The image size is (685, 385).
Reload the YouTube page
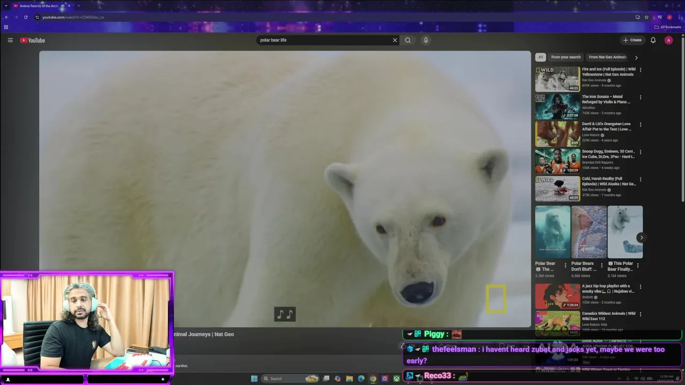(26, 17)
